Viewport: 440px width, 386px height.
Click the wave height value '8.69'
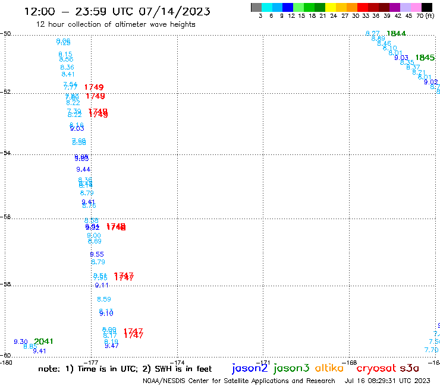tap(95, 241)
